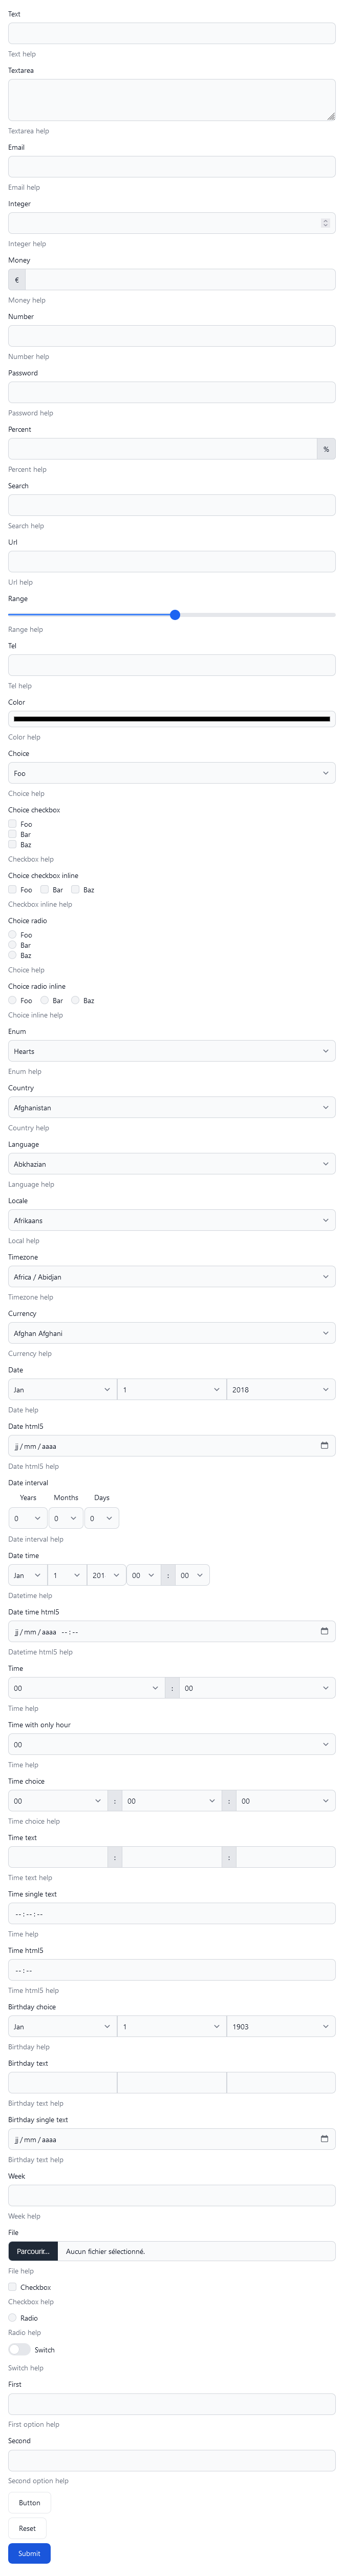344x2576 pixels.
Task: Open the Country dropdown showing Afghanistan
Action: (171, 1107)
